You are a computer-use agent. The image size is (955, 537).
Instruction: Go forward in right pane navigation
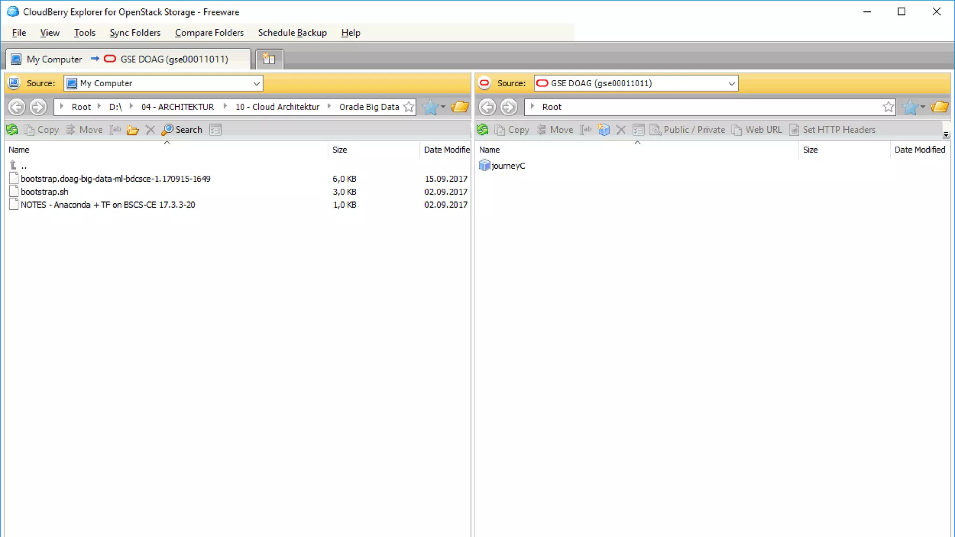[x=509, y=107]
